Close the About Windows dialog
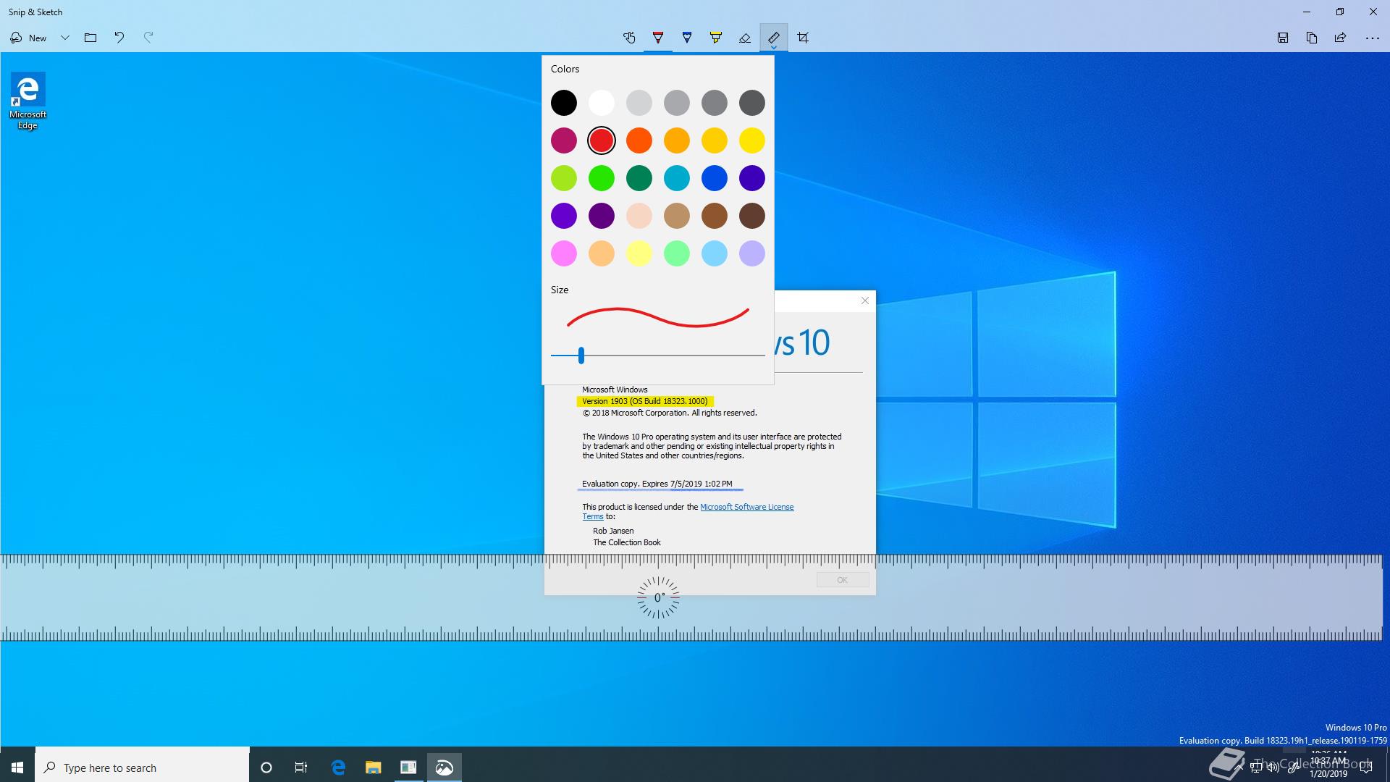Screen dimensions: 1390x782 [865, 300]
